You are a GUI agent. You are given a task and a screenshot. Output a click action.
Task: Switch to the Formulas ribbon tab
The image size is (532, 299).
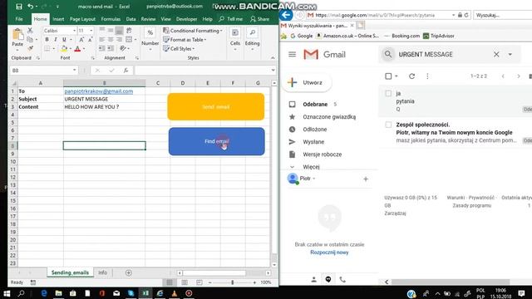pos(111,19)
